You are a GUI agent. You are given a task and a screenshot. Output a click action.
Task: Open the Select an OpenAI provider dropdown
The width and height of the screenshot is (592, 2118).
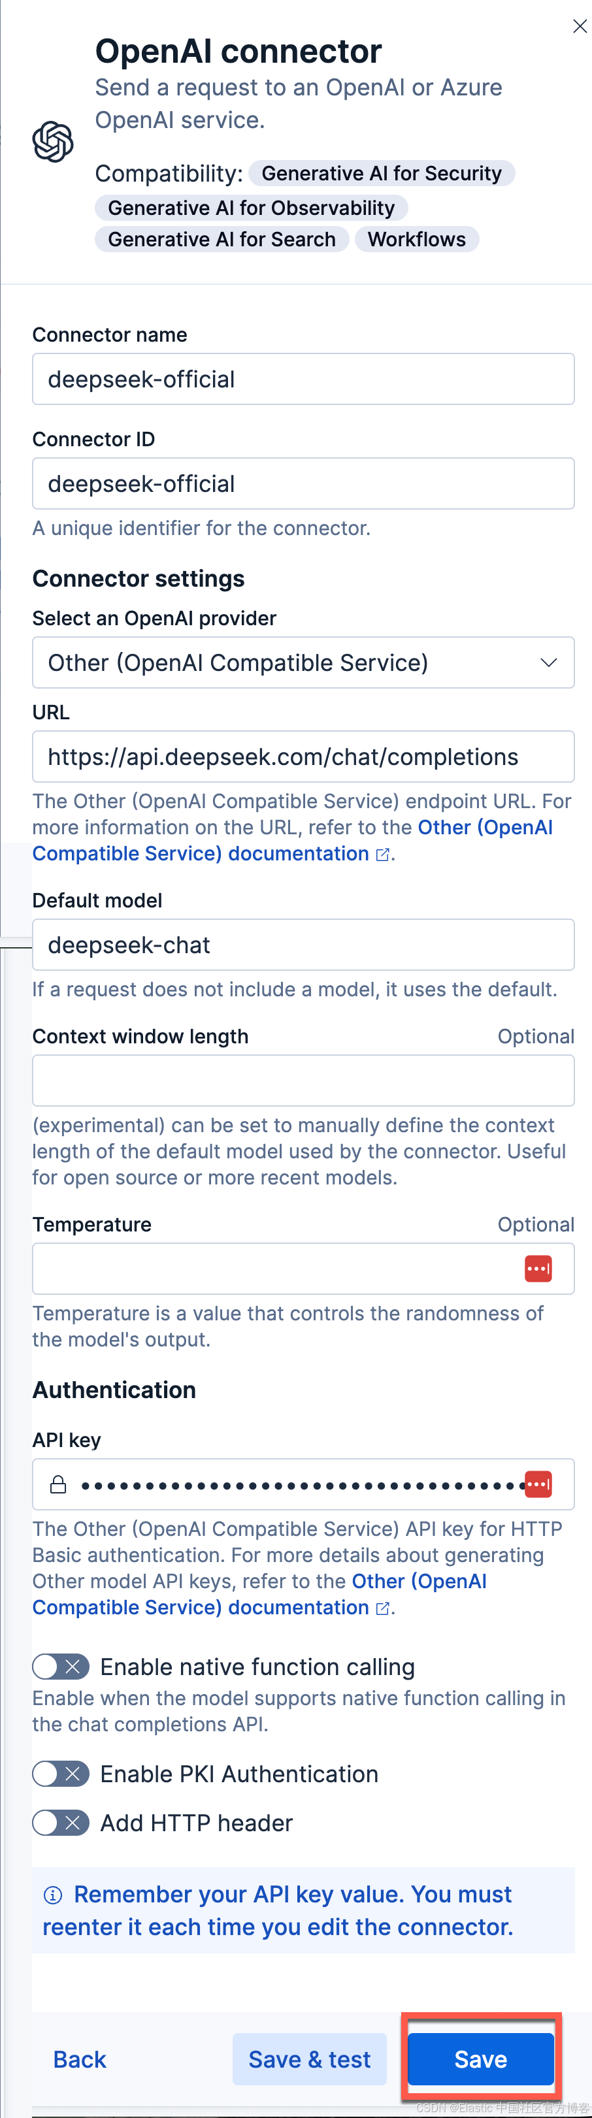click(303, 662)
